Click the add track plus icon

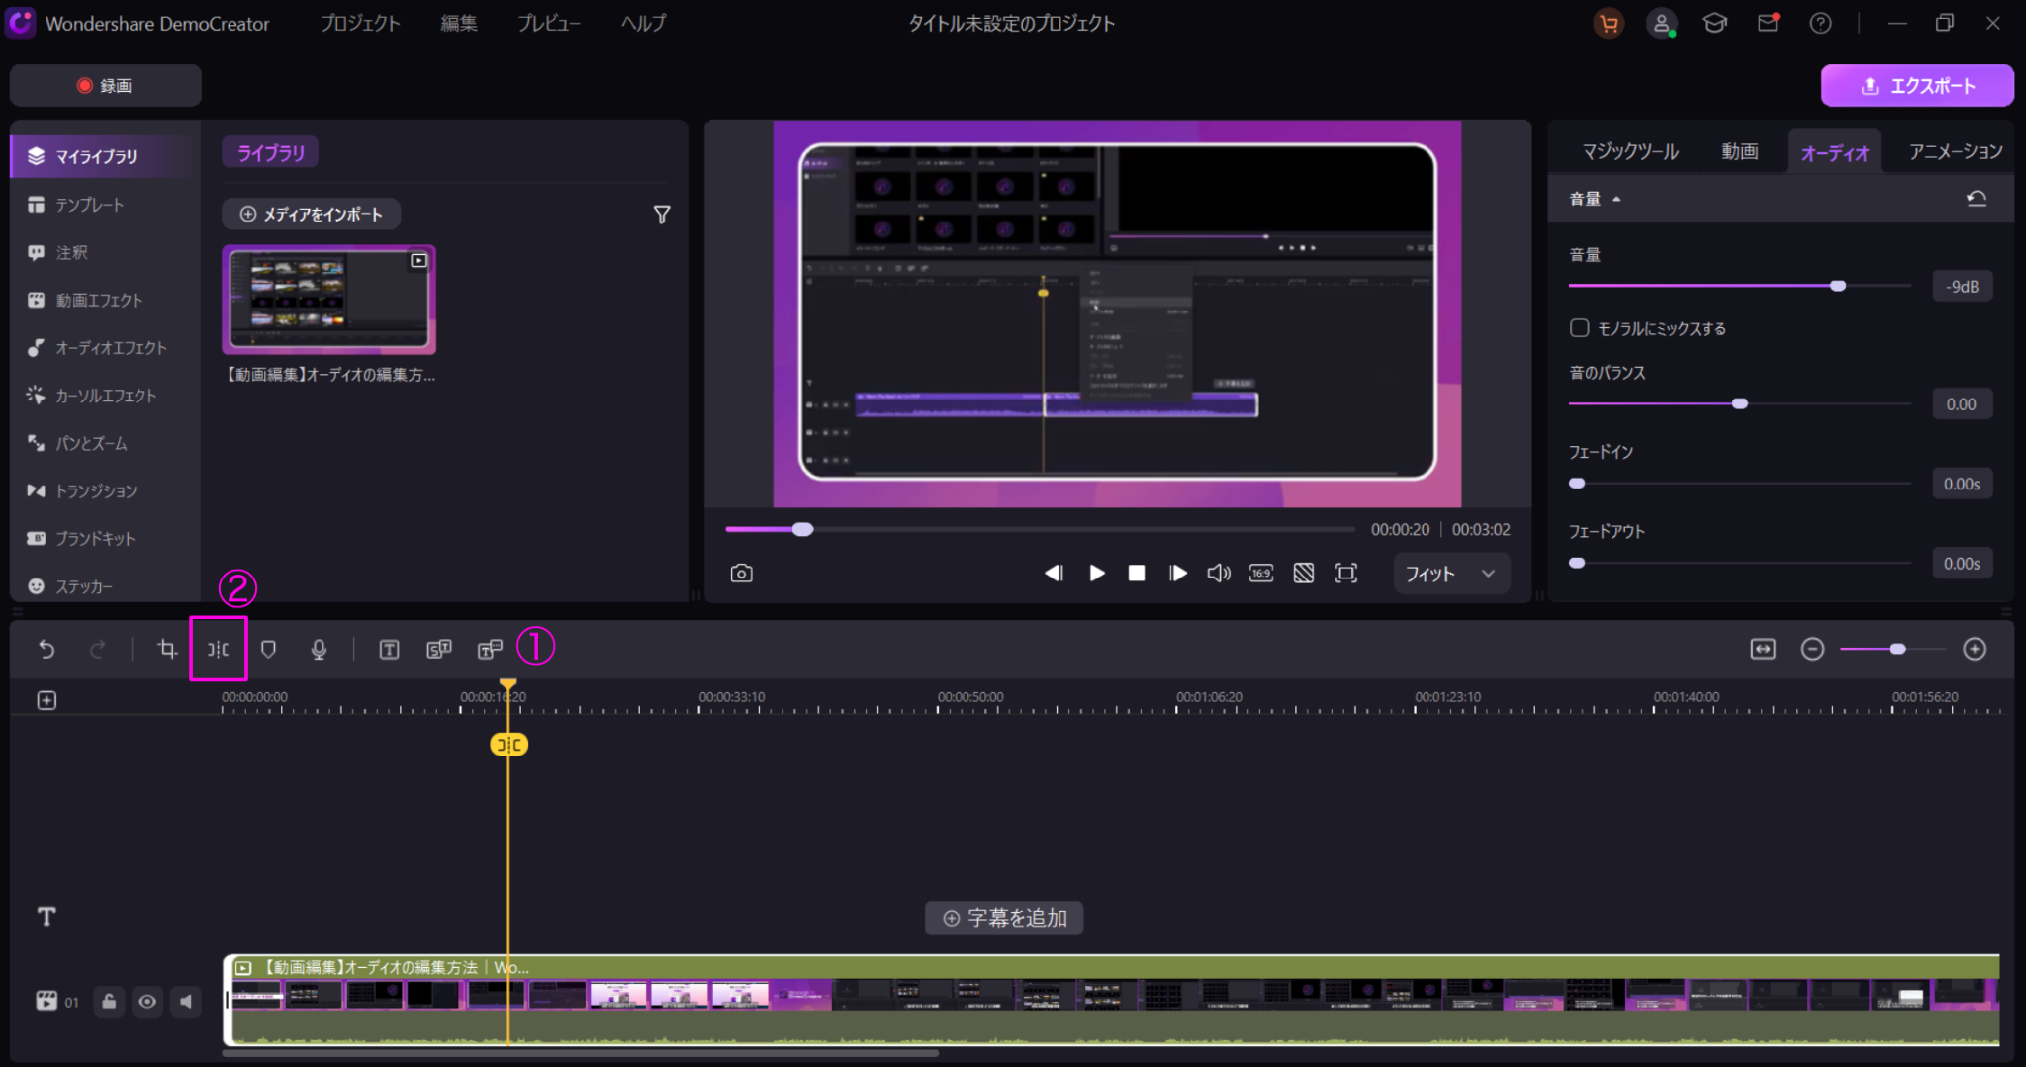(x=46, y=700)
